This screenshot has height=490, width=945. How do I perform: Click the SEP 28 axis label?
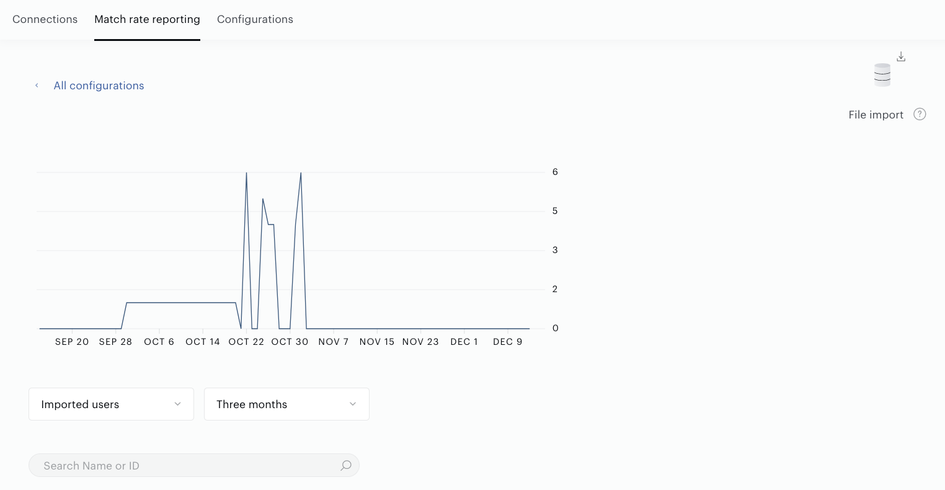tap(115, 342)
